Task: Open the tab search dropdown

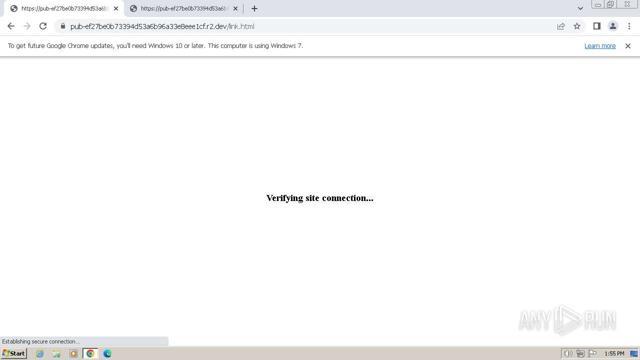Action: (x=580, y=8)
